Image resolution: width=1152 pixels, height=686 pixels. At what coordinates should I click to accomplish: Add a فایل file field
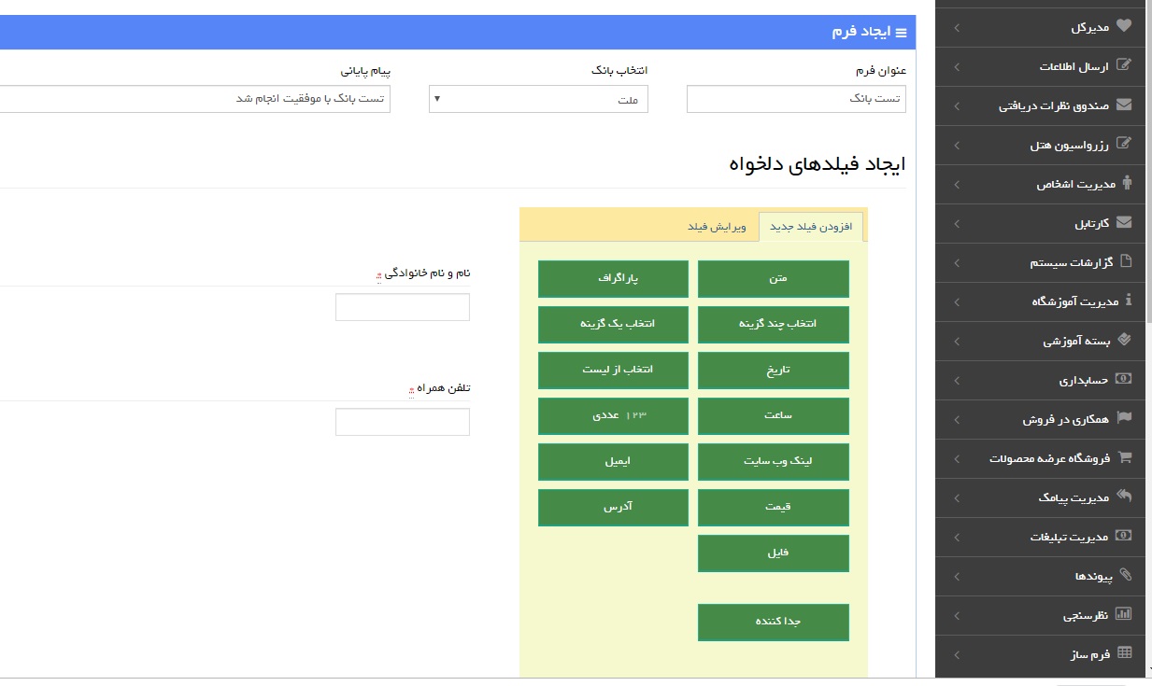click(774, 553)
